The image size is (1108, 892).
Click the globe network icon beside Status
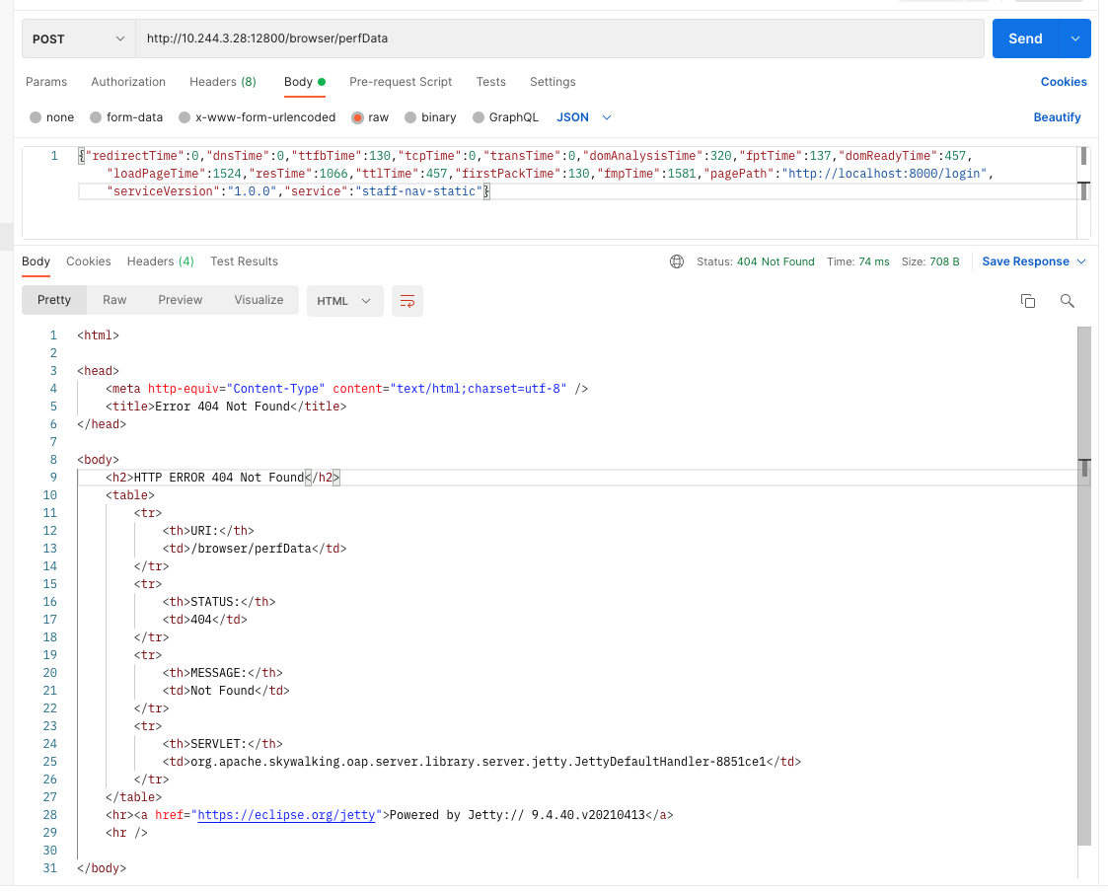click(676, 261)
